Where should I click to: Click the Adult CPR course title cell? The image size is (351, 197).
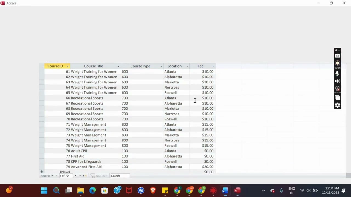tap(96, 151)
